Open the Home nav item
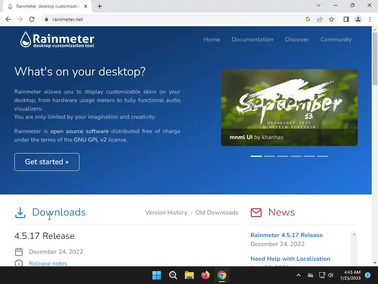This screenshot has height=284, width=378. 212,39
